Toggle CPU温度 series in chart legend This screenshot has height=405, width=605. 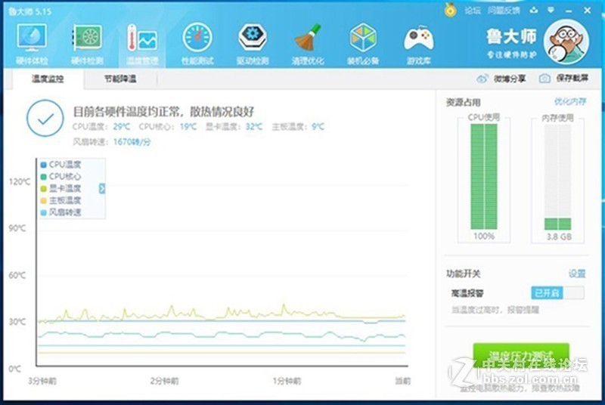click(x=61, y=165)
